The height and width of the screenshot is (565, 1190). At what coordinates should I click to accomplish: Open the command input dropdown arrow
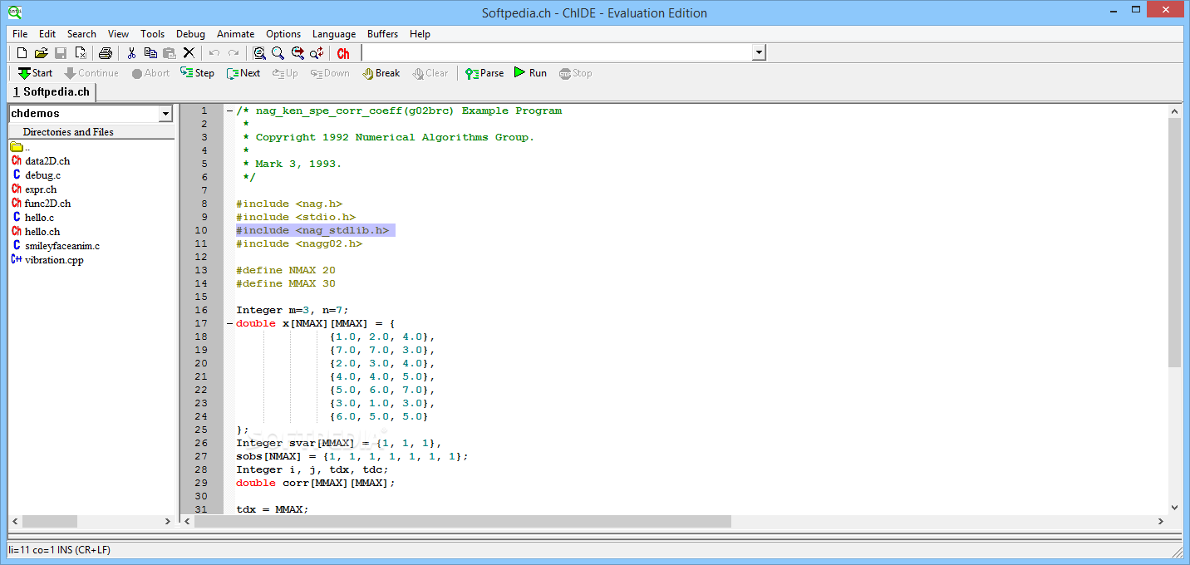pos(758,53)
